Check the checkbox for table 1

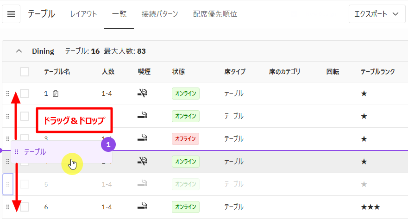[25, 94]
